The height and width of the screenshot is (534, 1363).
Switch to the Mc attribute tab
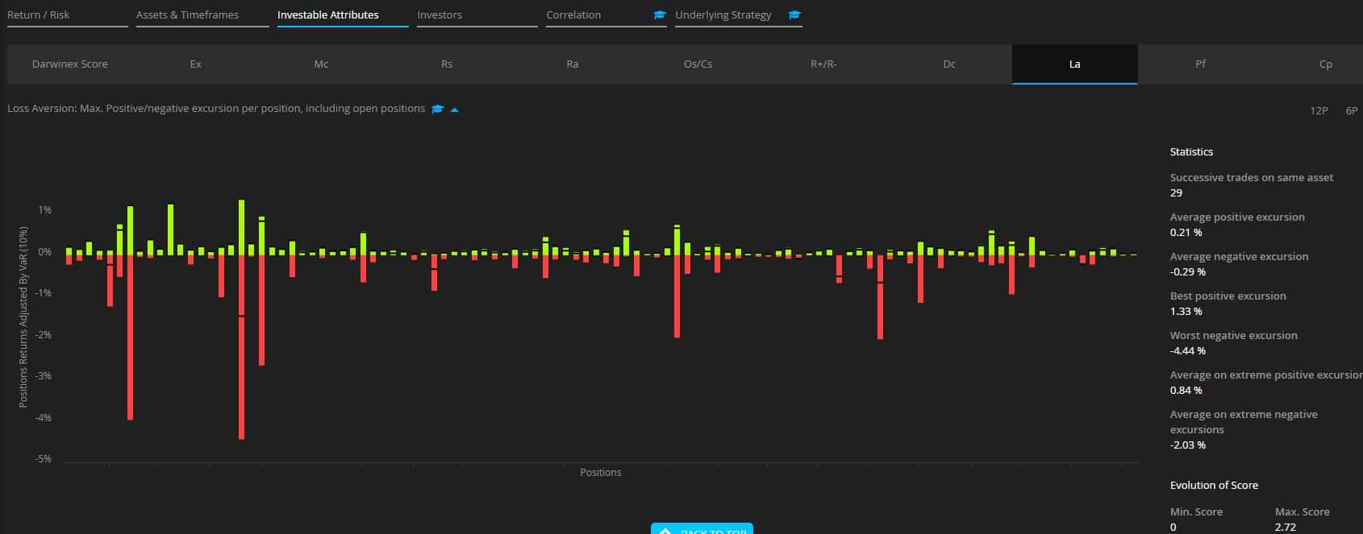[x=321, y=64]
